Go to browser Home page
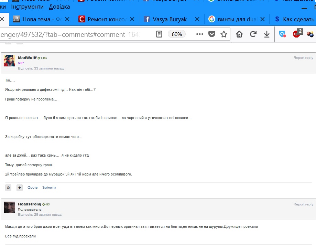 point(239,34)
